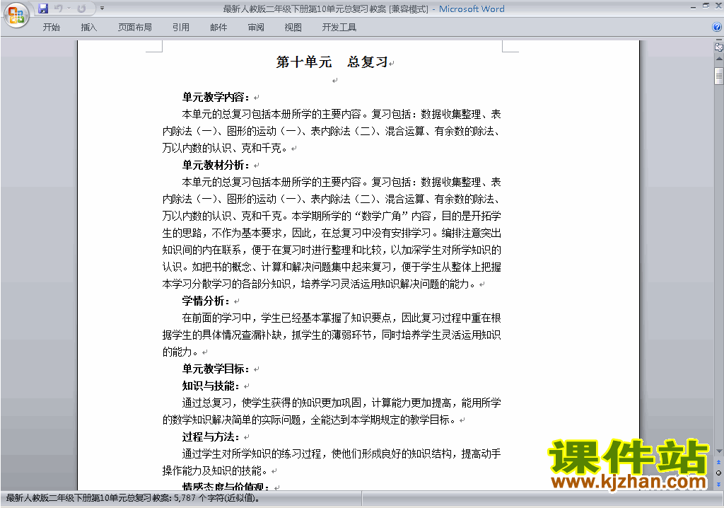Open the Undo history dropdown arrow

[69, 8]
